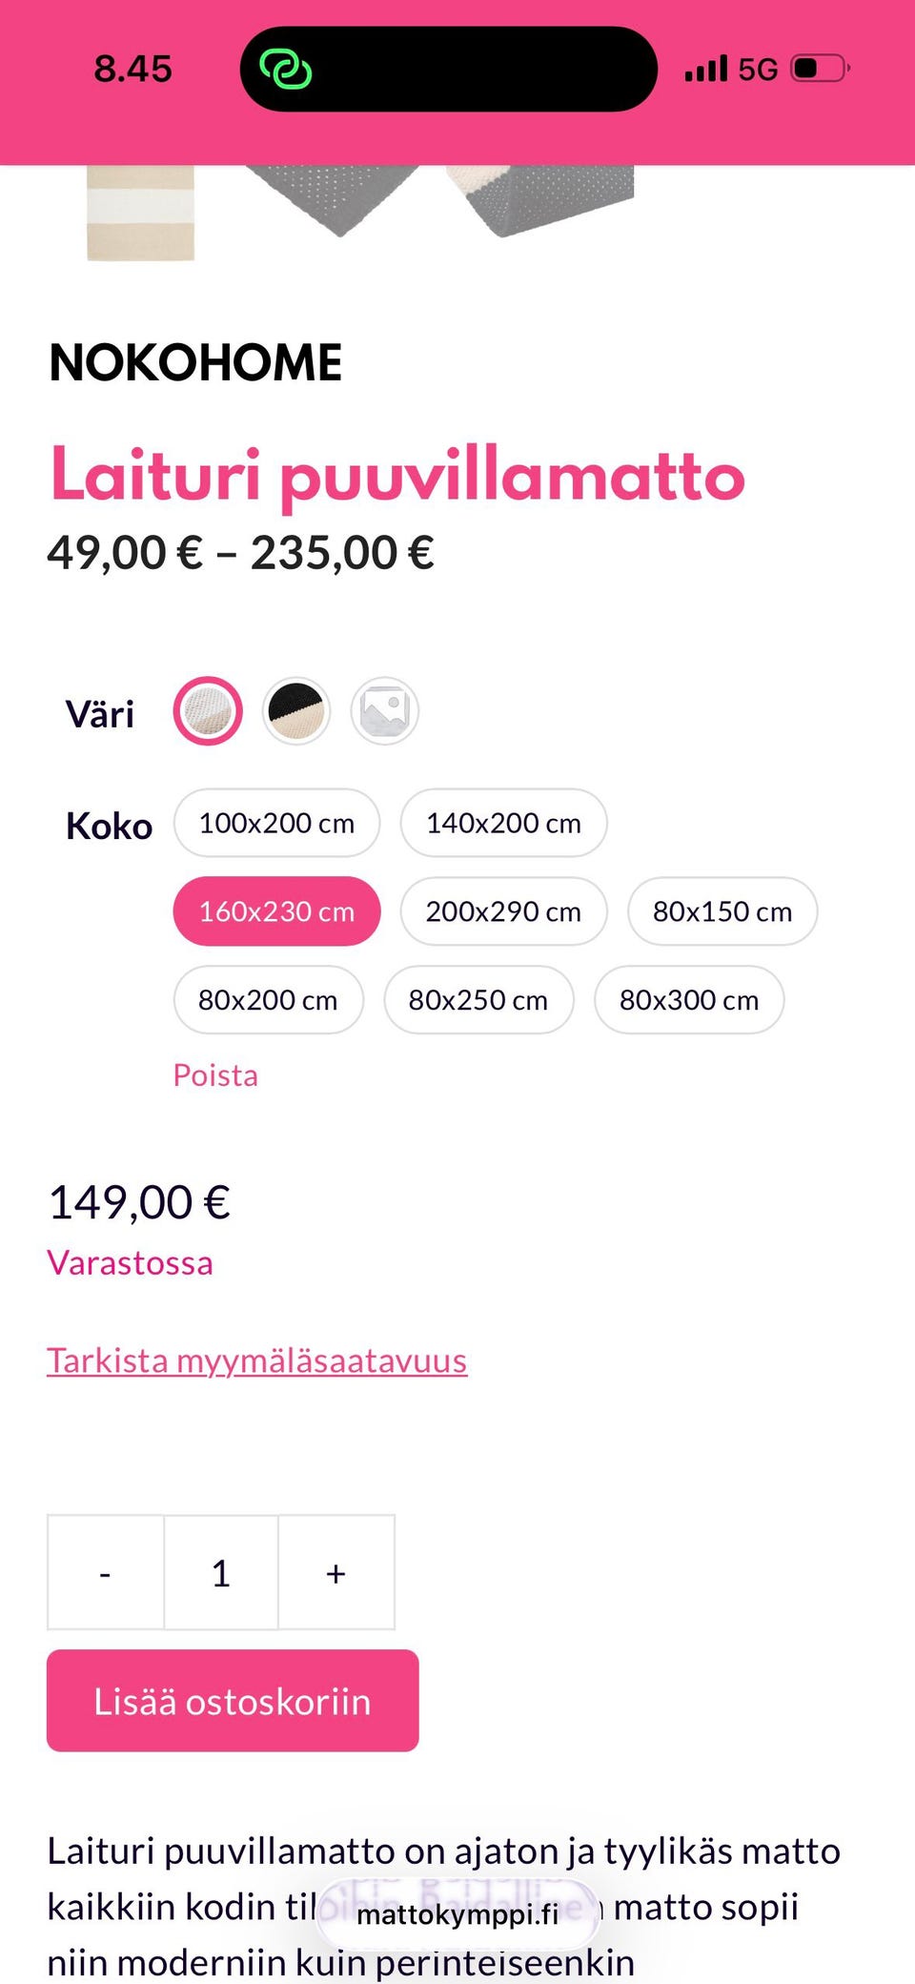Clear selection with Poista link

coord(215,1075)
